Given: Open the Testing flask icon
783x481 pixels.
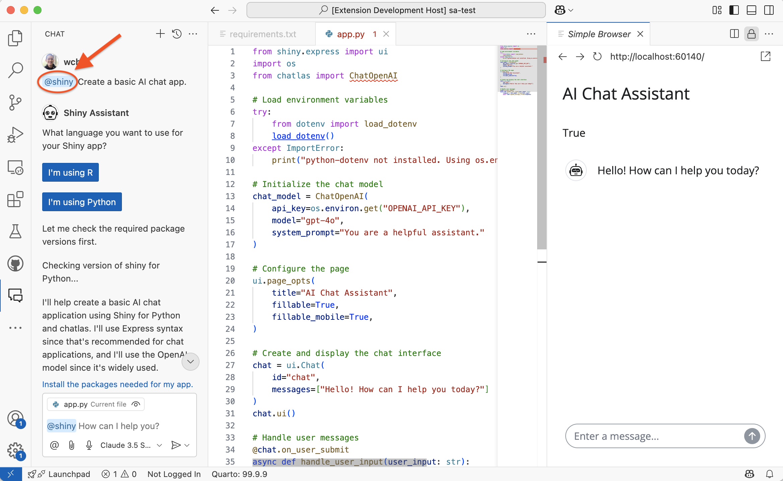Looking at the screenshot, I should pos(15,231).
